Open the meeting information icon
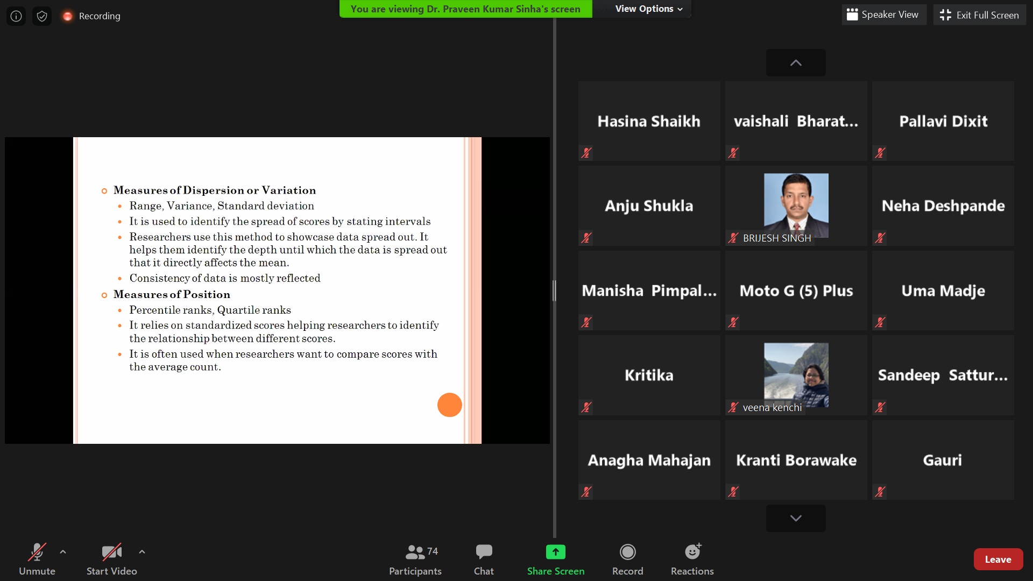Viewport: 1033px width, 581px height. coord(16,16)
